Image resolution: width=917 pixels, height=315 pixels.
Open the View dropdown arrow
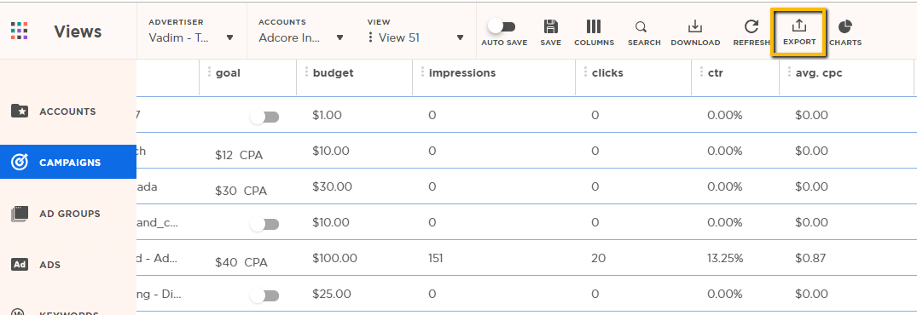[x=461, y=37]
